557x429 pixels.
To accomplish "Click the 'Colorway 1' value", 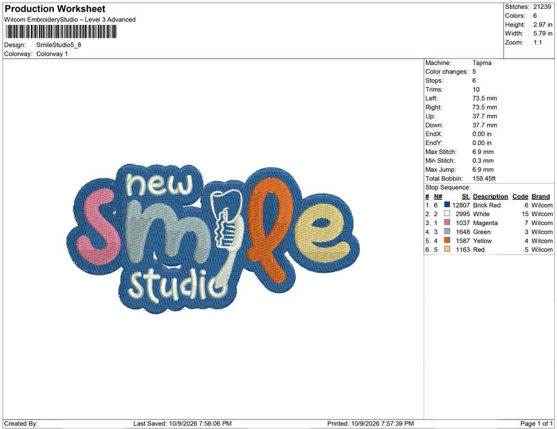I will pos(52,54).
